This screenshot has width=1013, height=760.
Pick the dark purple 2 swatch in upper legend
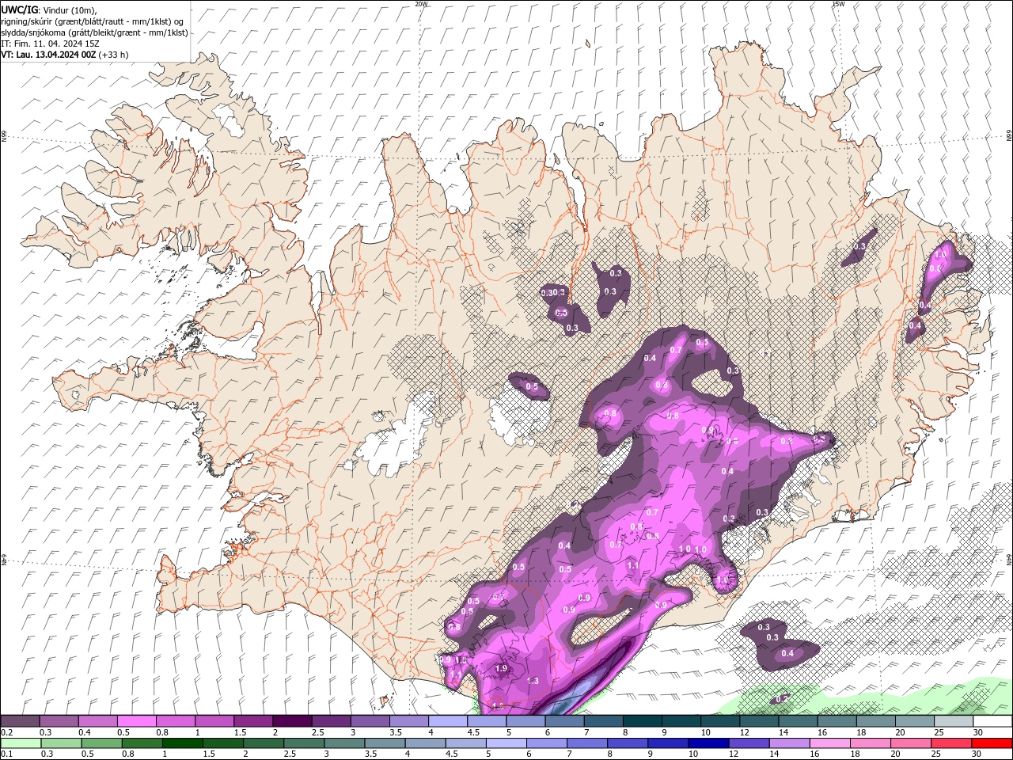(291, 721)
